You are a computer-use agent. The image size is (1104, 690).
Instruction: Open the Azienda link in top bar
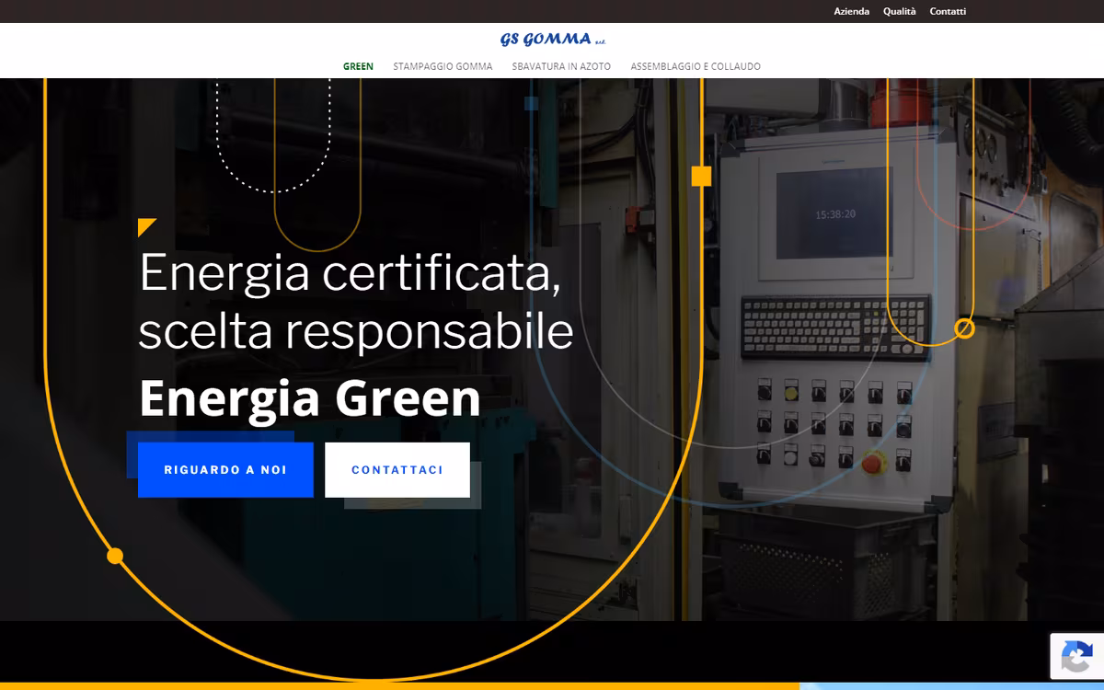[851, 11]
